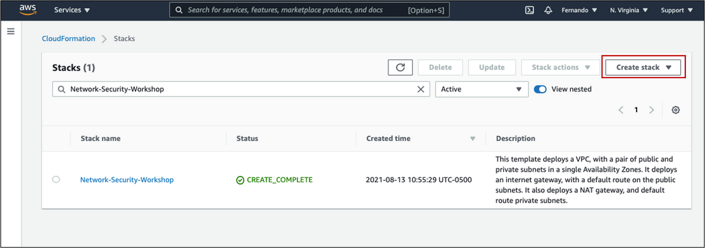Open the Fernando account menu
Image resolution: width=705 pixels, height=248 pixels.
579,10
